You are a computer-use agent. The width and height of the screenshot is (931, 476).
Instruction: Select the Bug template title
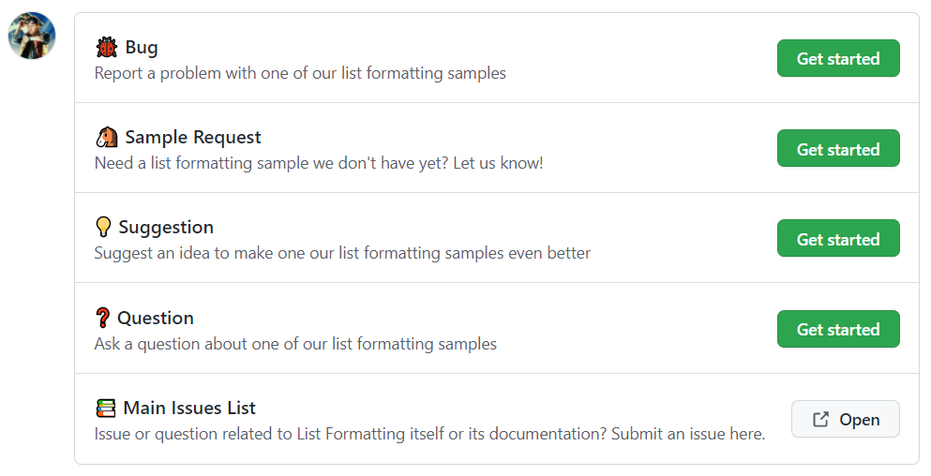click(x=142, y=48)
